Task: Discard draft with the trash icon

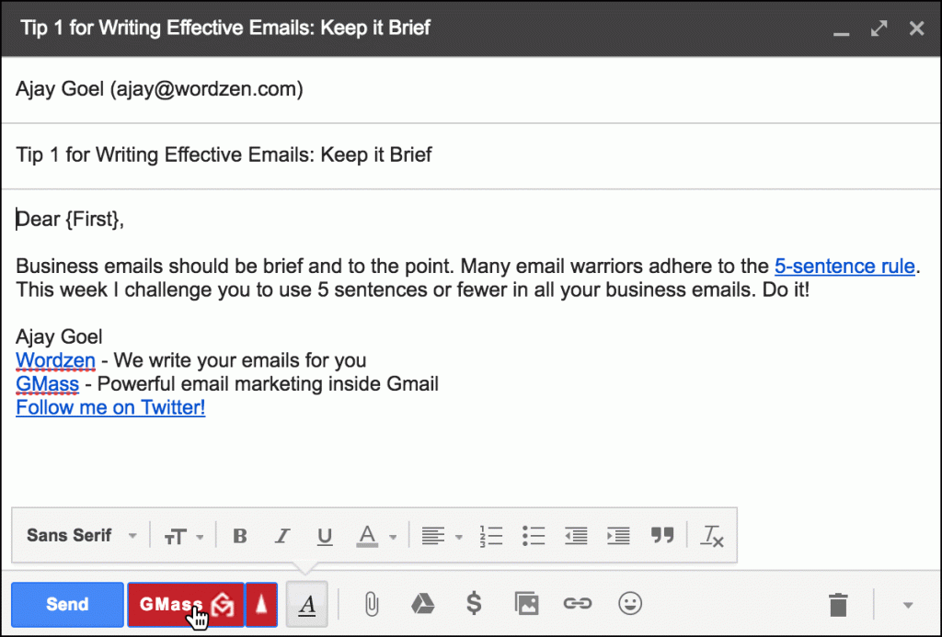Action: coord(838,604)
